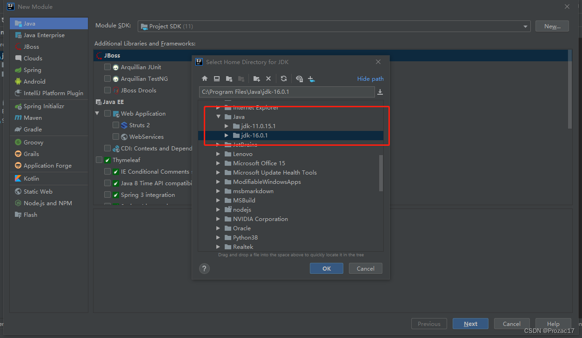Select the ModifiableWindowsApps folder
Viewport: 582px width, 338px height.
click(291, 182)
